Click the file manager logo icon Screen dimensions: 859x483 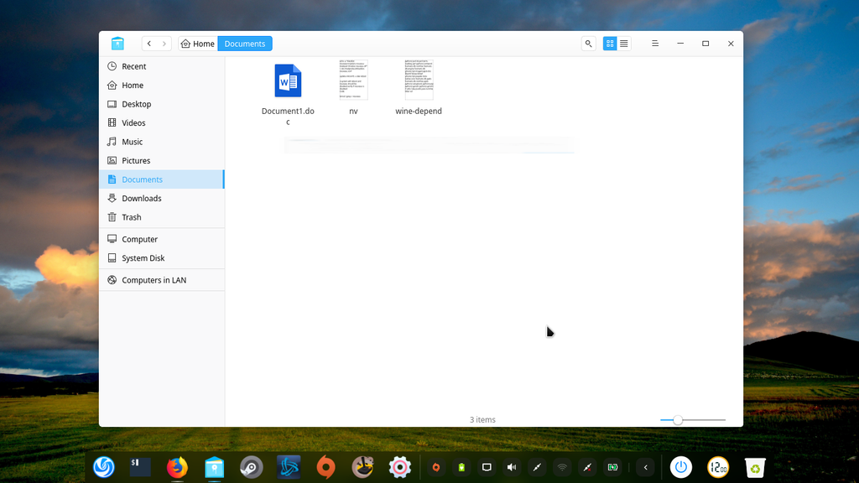117,44
